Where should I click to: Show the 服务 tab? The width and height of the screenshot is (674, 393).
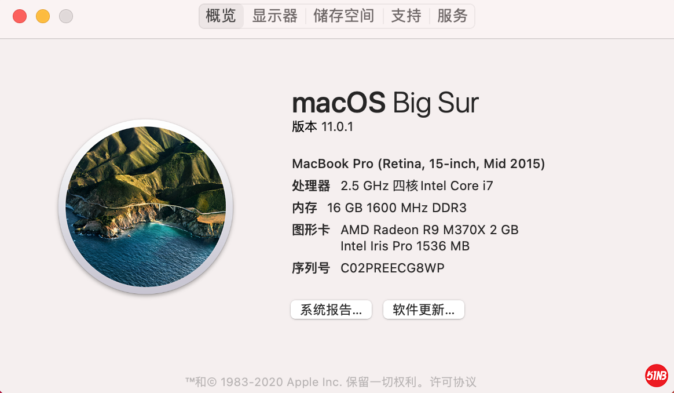pos(452,16)
